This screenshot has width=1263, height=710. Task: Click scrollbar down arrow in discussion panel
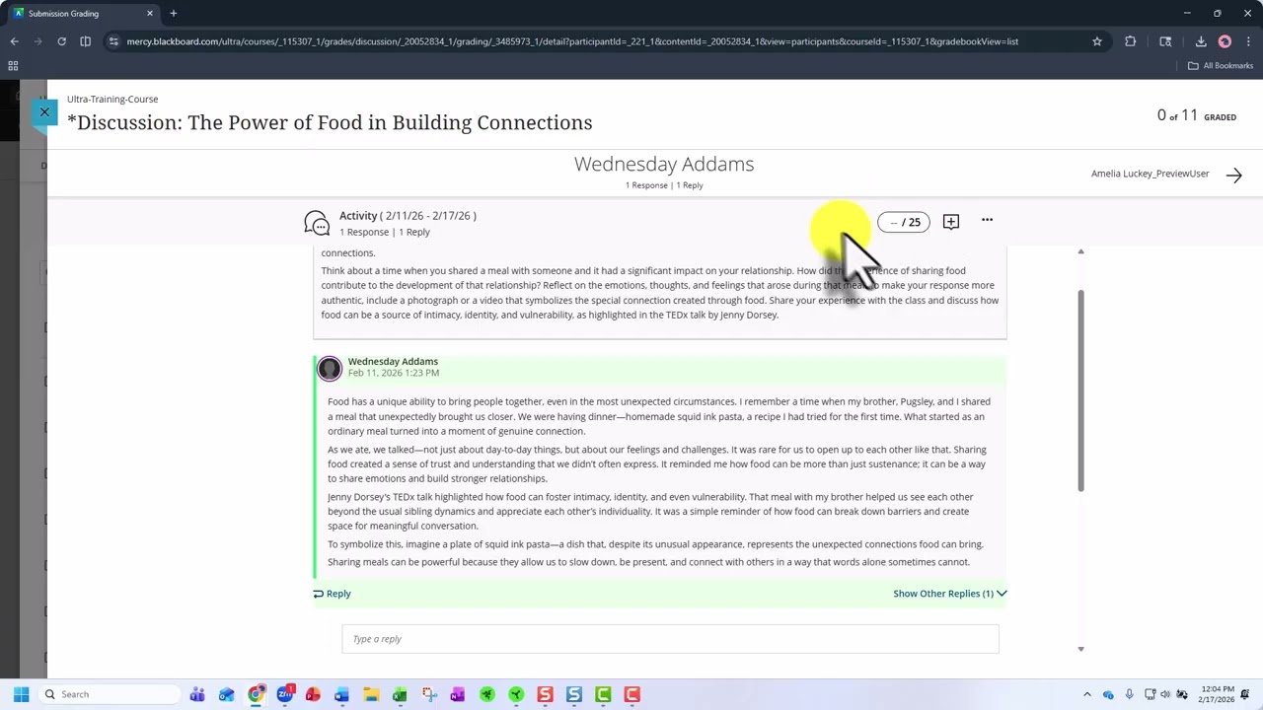tap(1080, 649)
